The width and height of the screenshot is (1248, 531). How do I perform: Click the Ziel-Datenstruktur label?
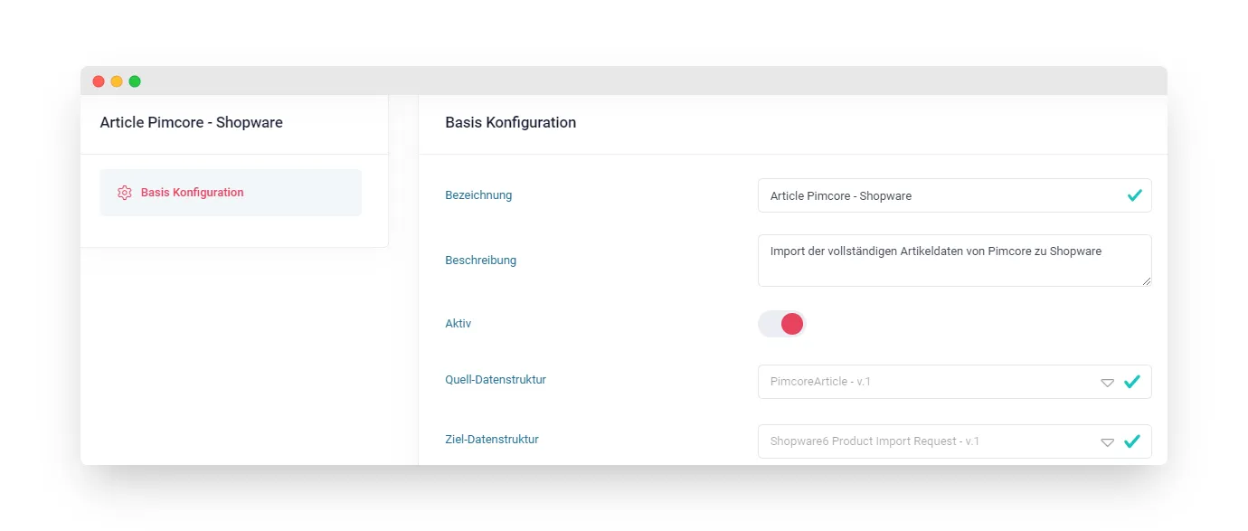(492, 440)
